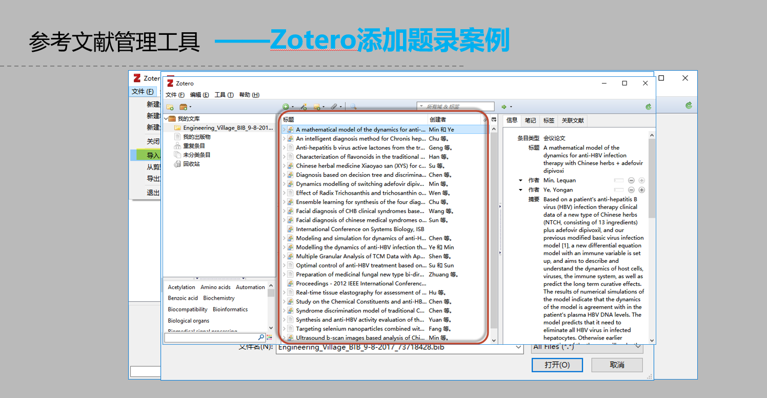Click the 回收站 trash icon

177,164
